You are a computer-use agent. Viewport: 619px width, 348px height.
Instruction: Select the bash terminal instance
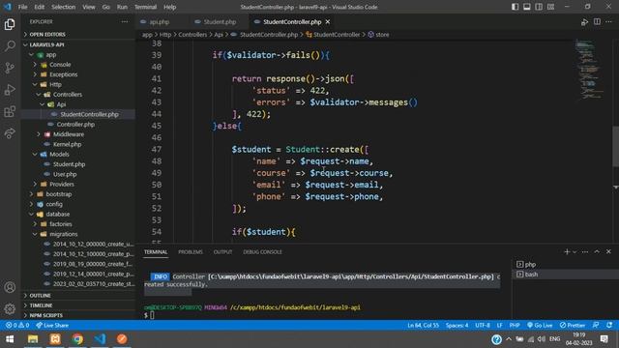tap(565, 275)
